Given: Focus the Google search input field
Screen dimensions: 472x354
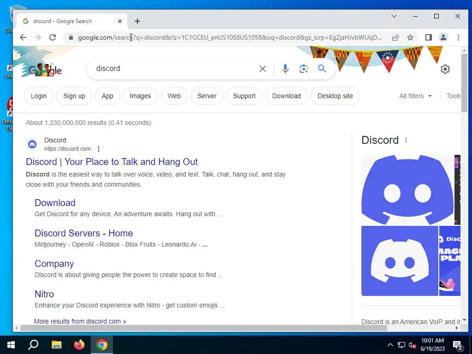Looking at the screenshot, I should click(x=175, y=69).
